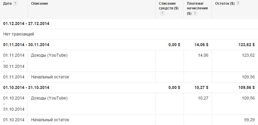Click the Нет транзакций message
Screen dimensions: 258x125
18,34
